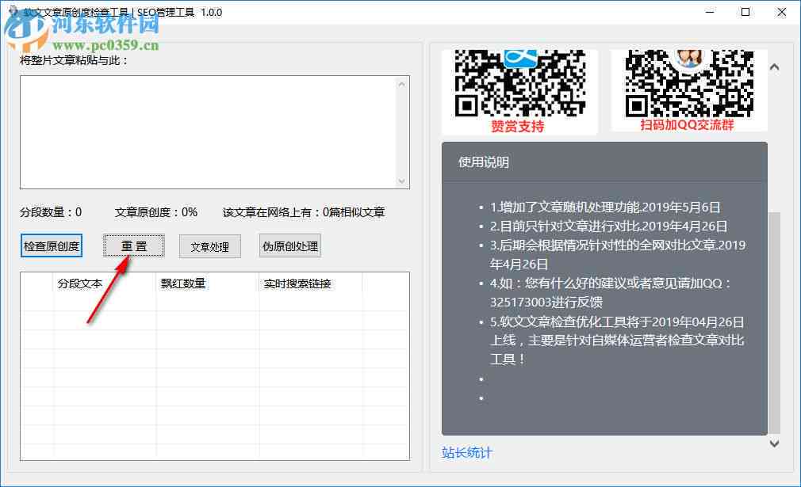
Task: Click the 将整片文章粘贴与此 label
Action: click(74, 60)
